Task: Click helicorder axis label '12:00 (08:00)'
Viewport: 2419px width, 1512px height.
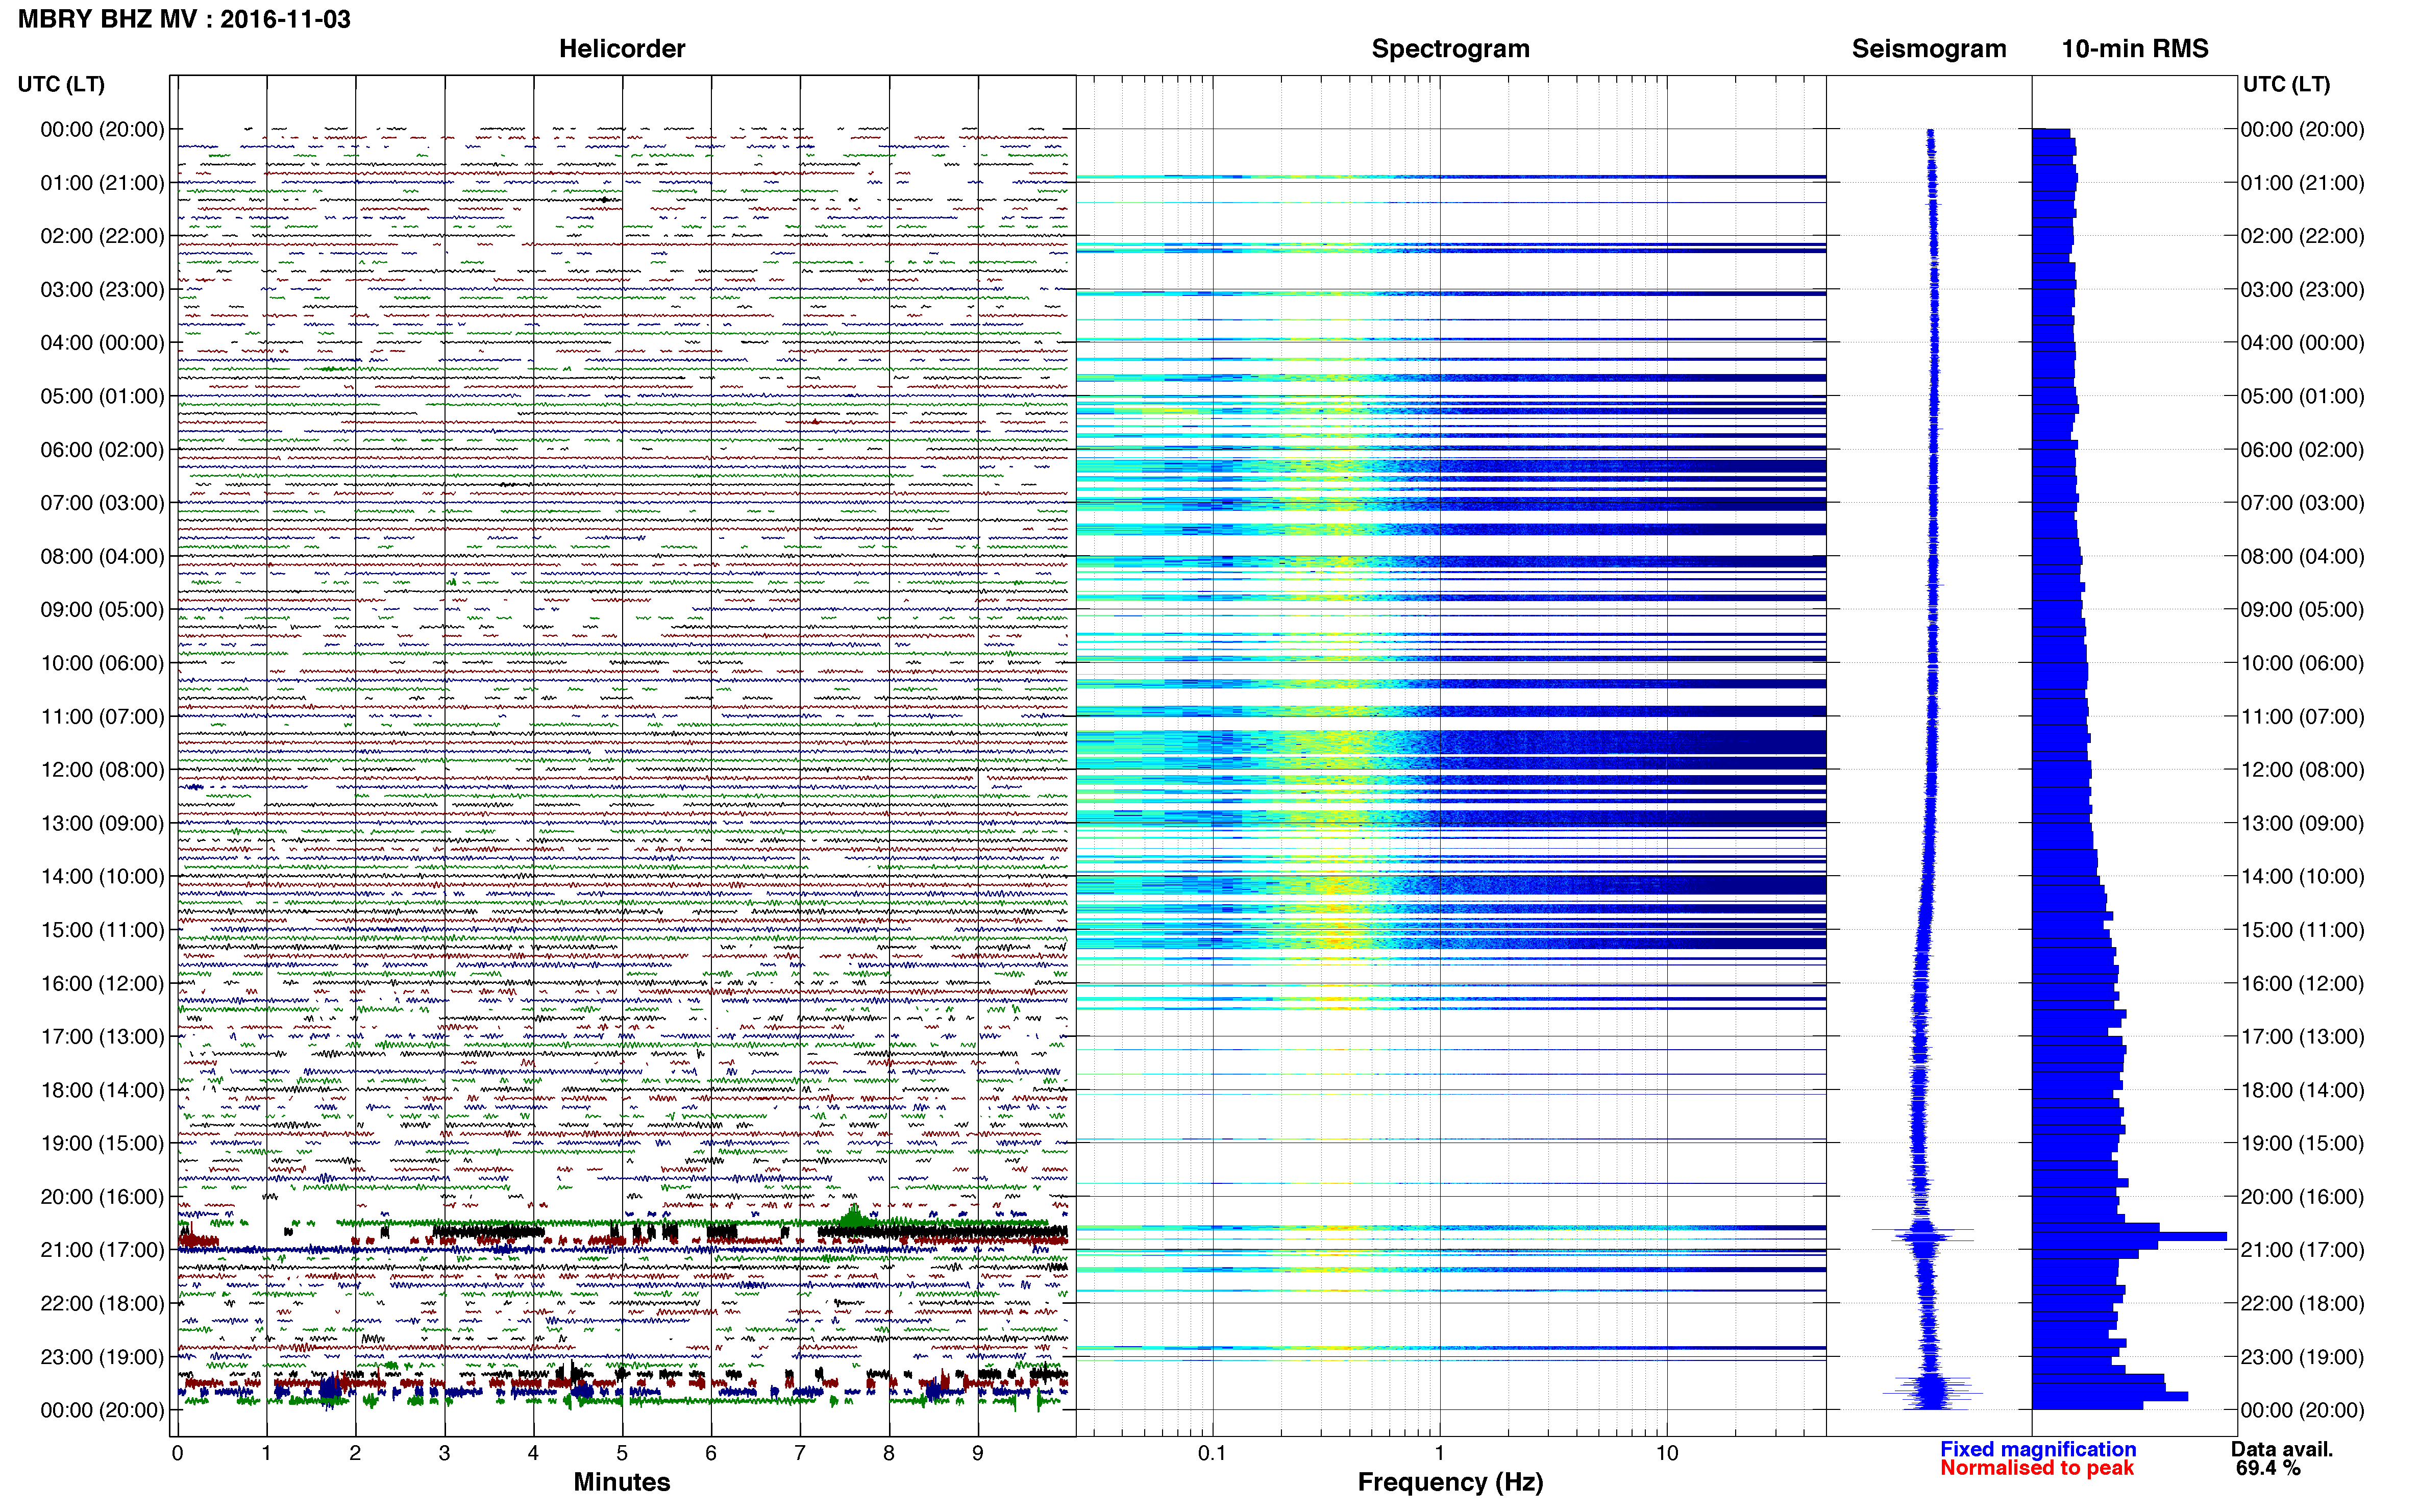Action: 102,770
